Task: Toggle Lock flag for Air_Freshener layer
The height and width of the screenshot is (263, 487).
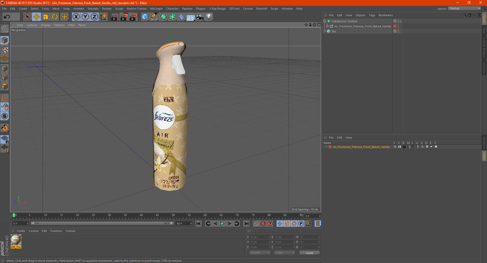Action: pyautogui.click(x=413, y=147)
